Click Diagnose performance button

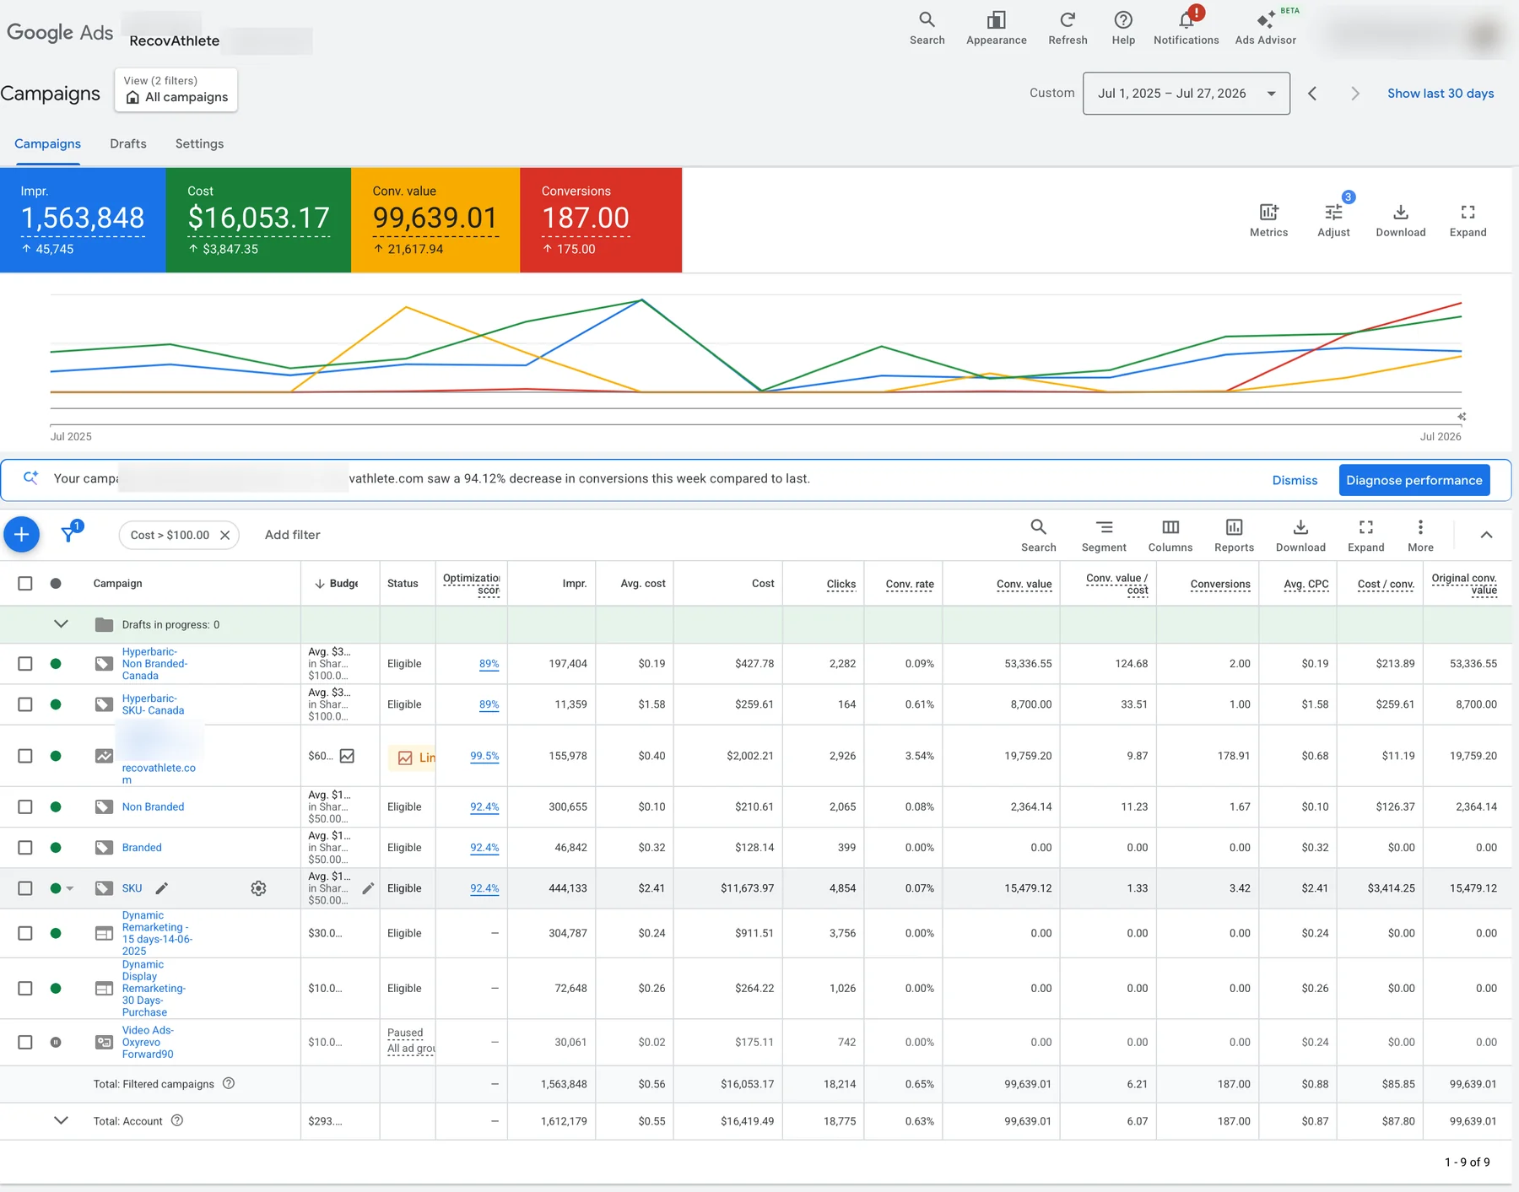point(1414,480)
